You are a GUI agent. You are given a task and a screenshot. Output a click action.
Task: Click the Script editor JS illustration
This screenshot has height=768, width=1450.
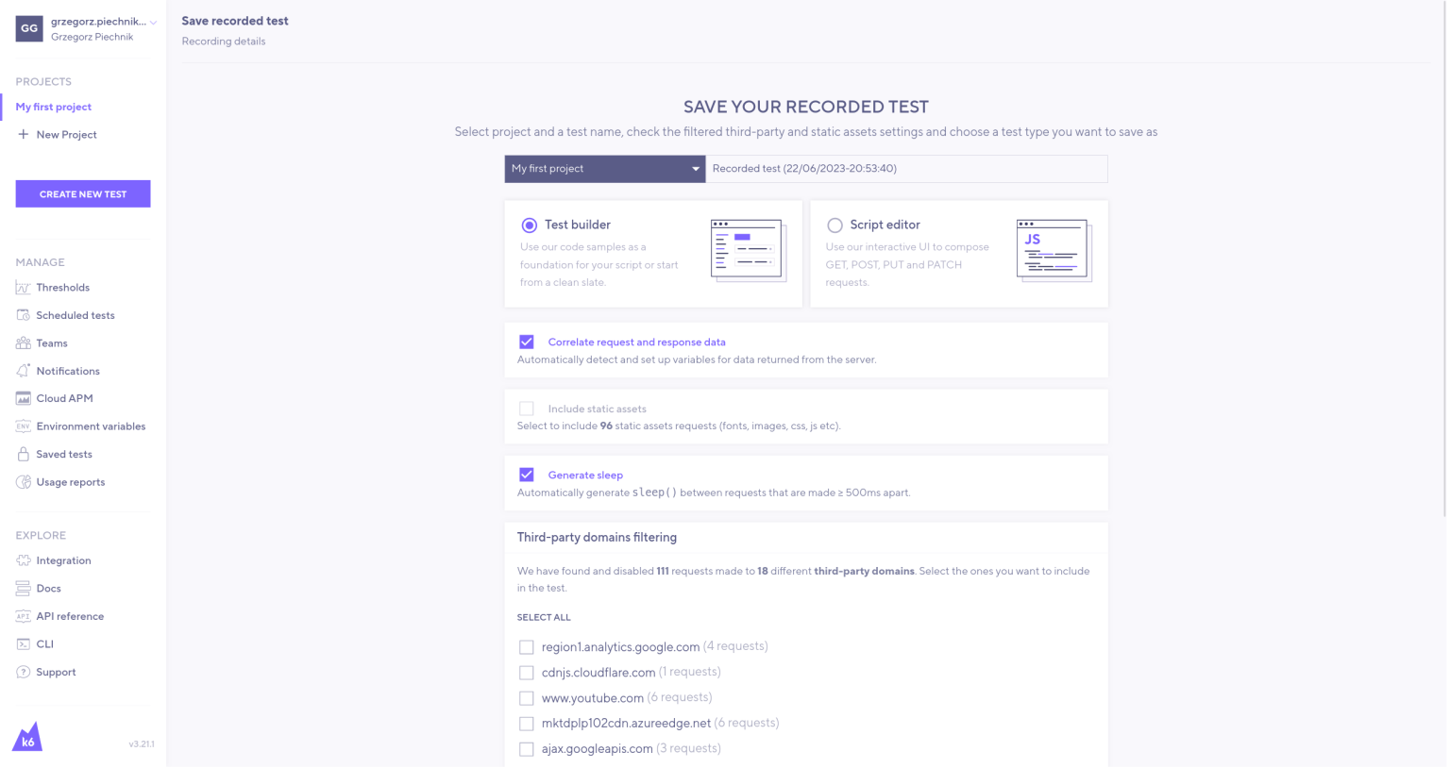(x=1054, y=251)
